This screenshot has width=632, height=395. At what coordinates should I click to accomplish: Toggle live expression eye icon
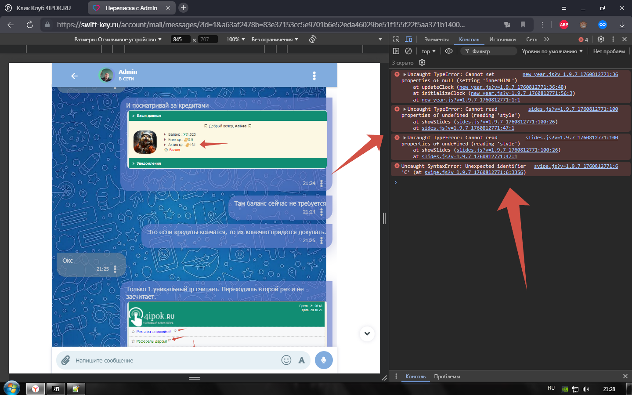(x=448, y=51)
